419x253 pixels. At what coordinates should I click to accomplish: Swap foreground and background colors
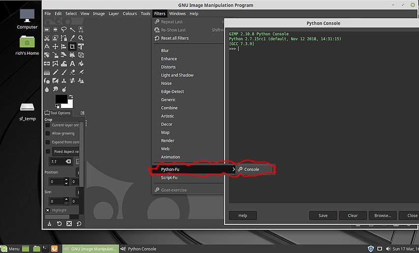pyautogui.click(x=71, y=96)
